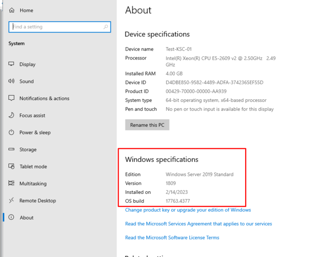Image resolution: width=311 pixels, height=257 pixels.
Task: Click the search magnifier icon
Action: [x=106, y=27]
